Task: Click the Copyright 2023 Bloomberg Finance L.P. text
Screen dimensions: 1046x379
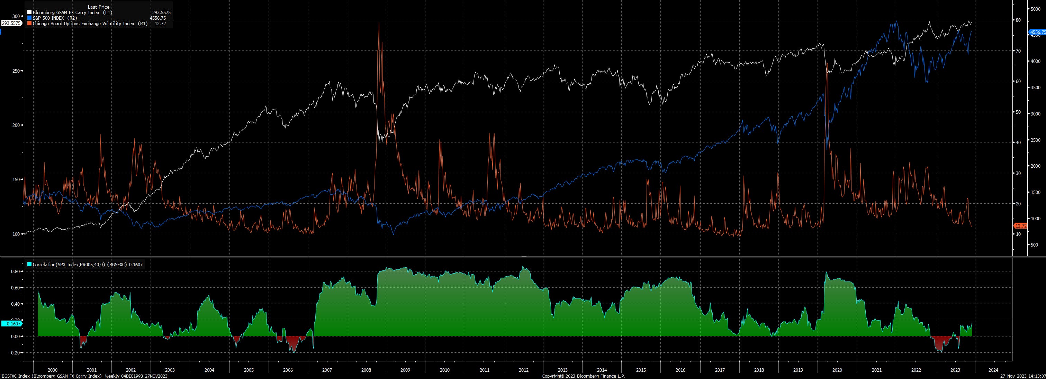Action: [584, 376]
